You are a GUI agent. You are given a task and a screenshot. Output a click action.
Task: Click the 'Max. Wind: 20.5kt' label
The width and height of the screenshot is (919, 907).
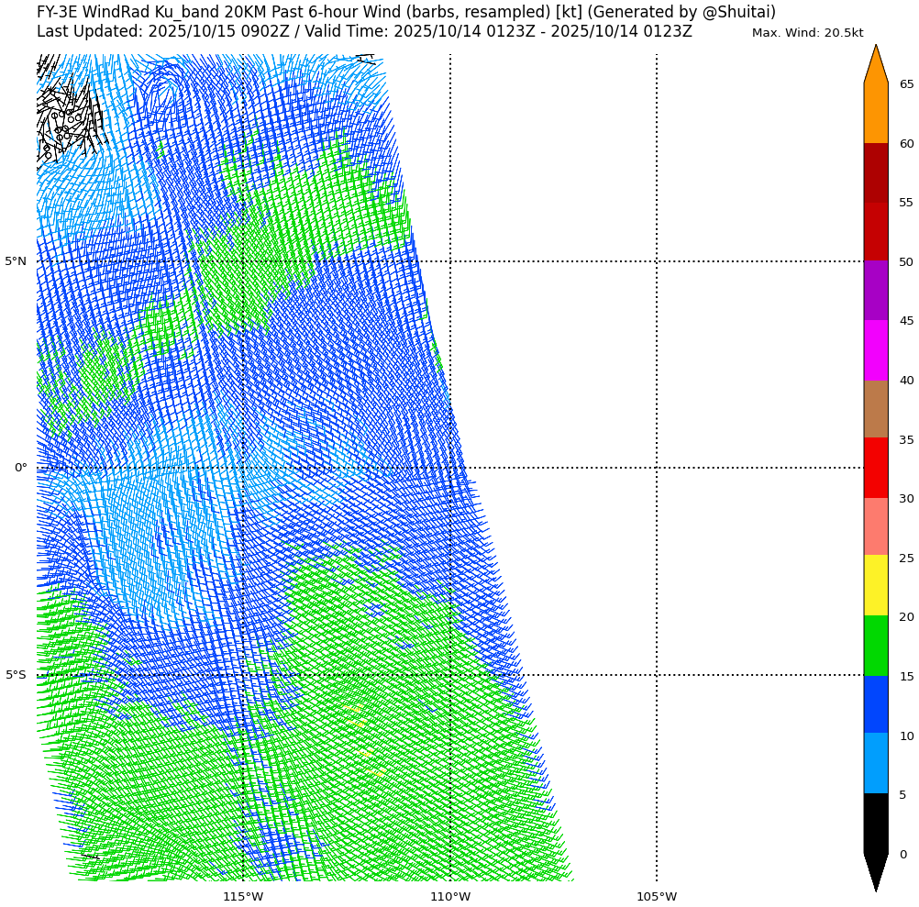click(807, 33)
